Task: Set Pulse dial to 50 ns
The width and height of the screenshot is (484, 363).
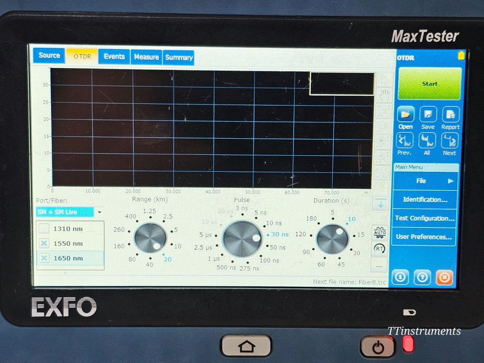Action: click(x=277, y=247)
